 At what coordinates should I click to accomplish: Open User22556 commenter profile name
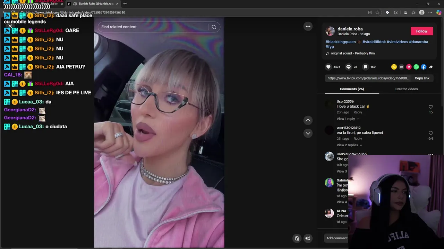[345, 101]
